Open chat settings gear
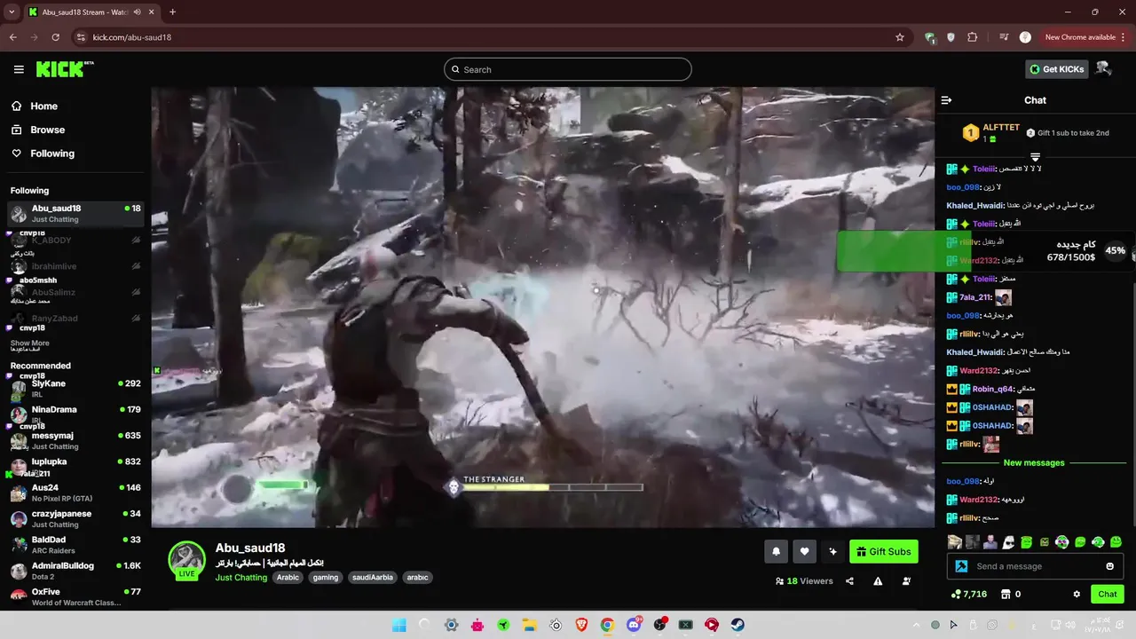The width and height of the screenshot is (1136, 639). point(1077,595)
